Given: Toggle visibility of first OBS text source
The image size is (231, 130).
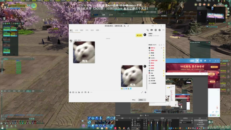Looking at the screenshot, I should click(144, 120).
